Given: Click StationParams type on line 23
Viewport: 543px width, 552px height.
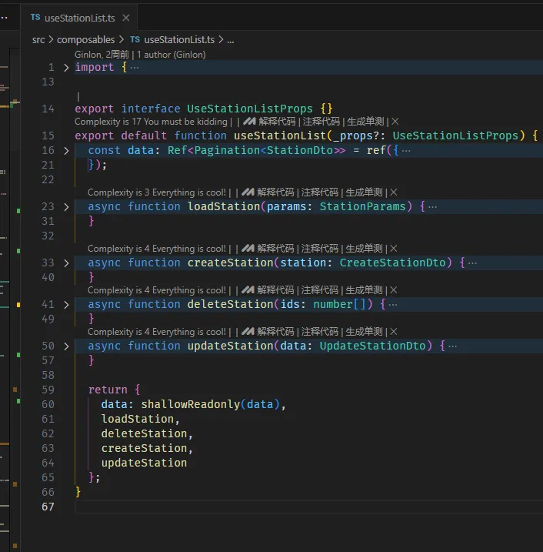Looking at the screenshot, I should point(362,206).
